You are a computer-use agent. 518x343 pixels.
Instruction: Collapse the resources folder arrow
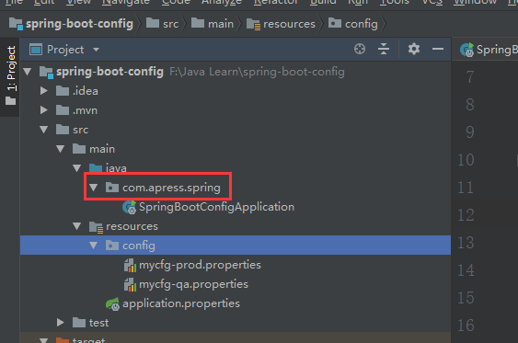click(x=77, y=226)
